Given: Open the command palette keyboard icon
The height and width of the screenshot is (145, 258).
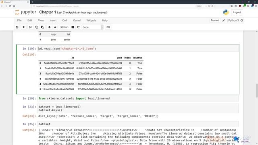Looking at the screenshot, I should click(108, 27).
